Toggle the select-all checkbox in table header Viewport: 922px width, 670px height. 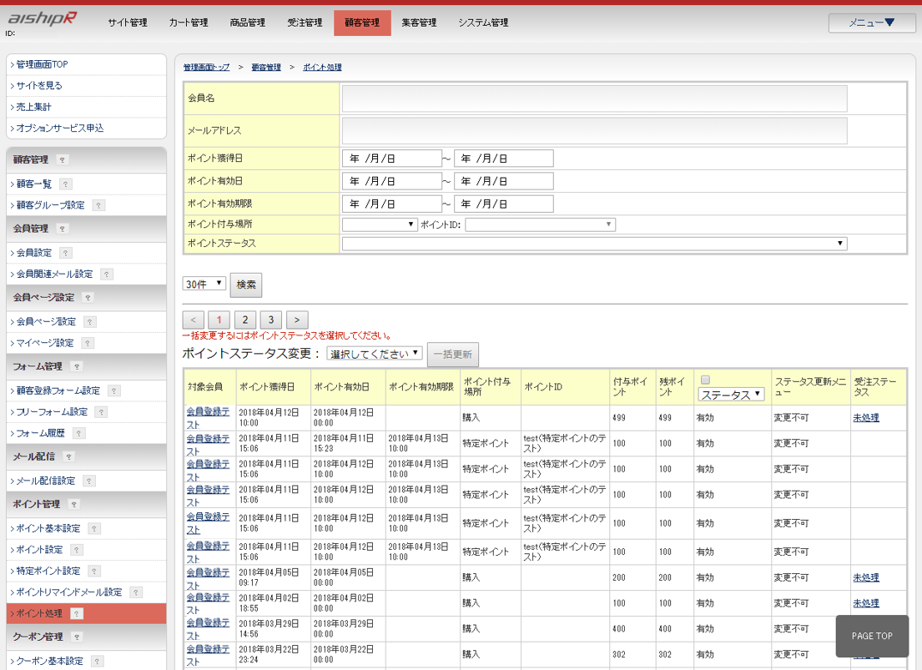pyautogui.click(x=706, y=380)
